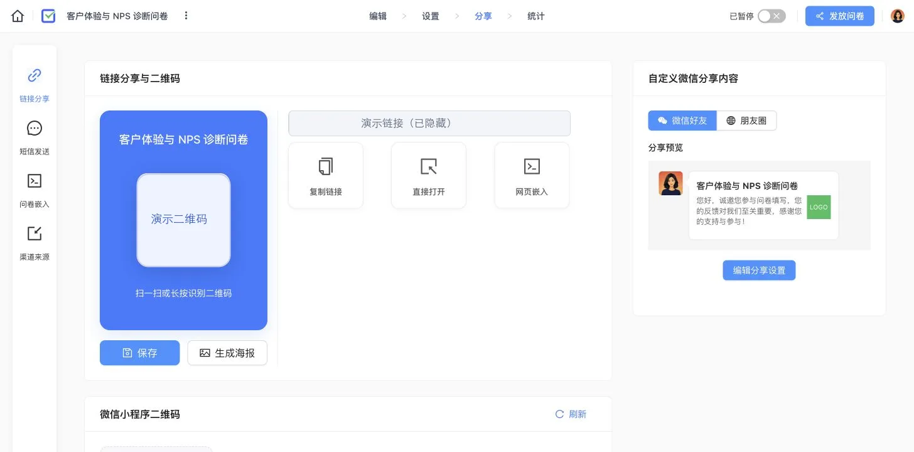Click the survey title in header

point(117,16)
